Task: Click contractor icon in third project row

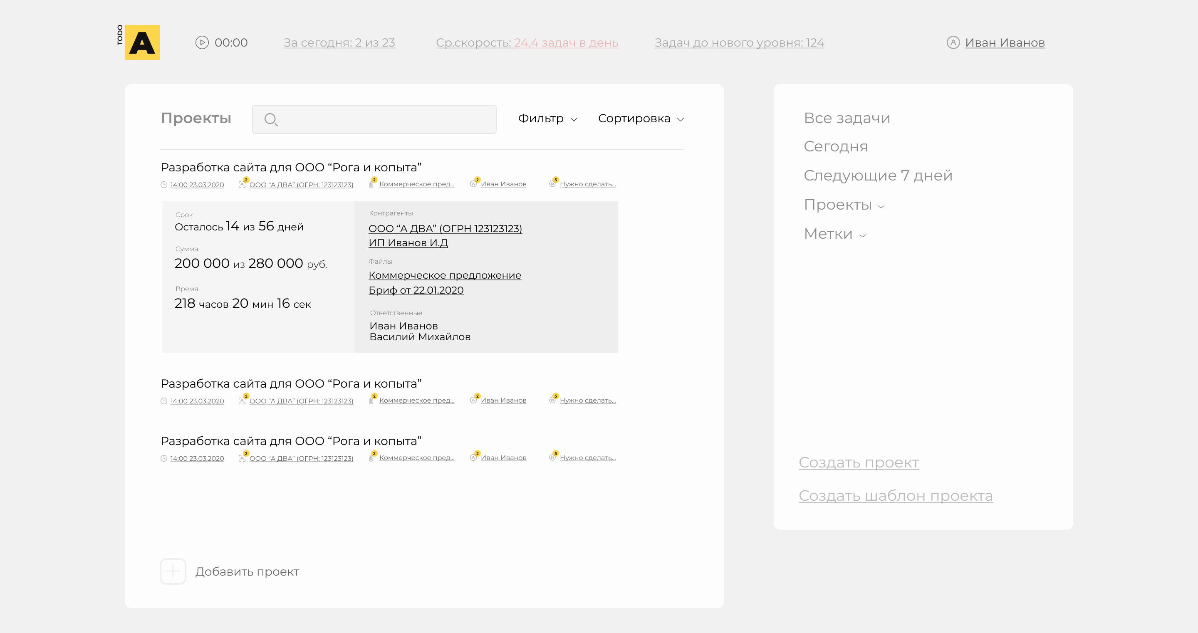Action: coord(242,458)
